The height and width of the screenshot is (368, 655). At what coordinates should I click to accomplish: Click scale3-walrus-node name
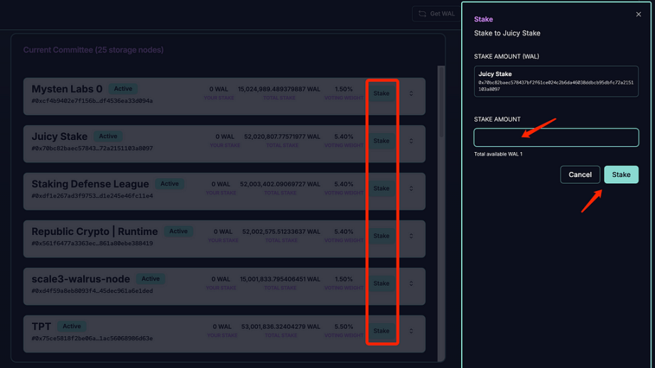pos(80,279)
